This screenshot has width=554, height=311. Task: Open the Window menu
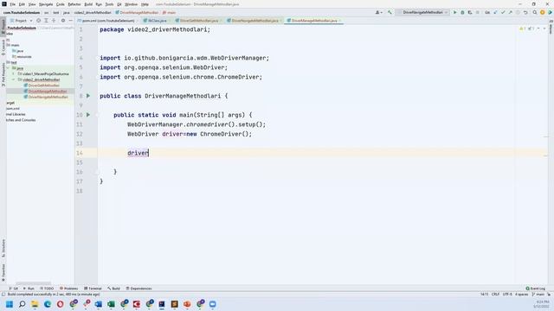131,4
